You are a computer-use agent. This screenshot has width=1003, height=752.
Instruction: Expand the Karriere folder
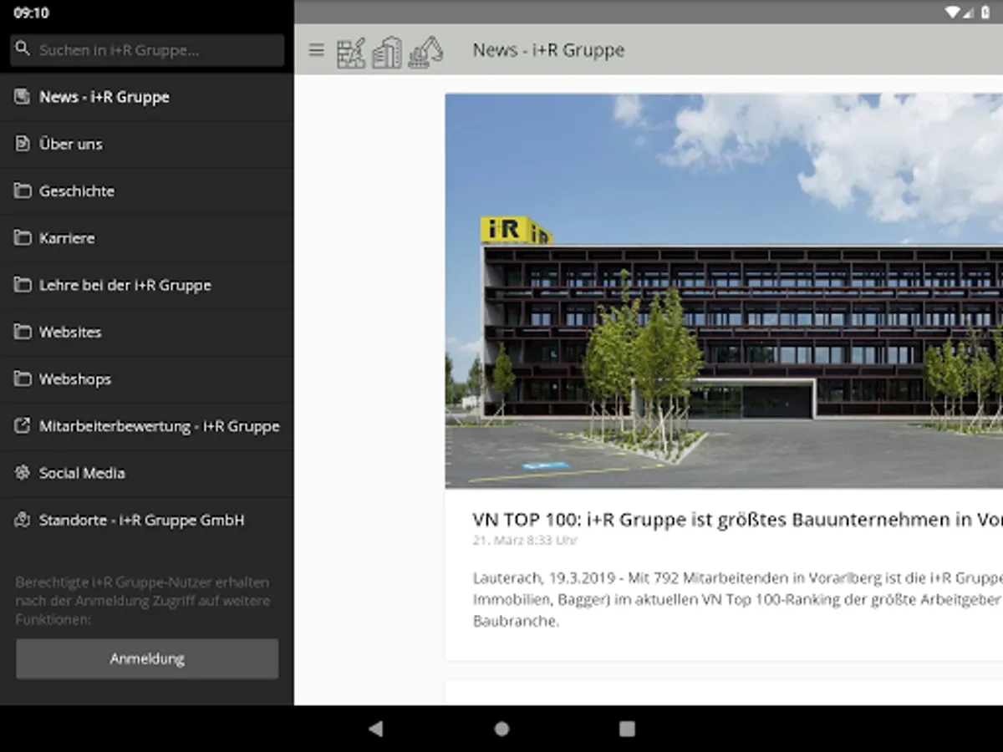(x=67, y=238)
